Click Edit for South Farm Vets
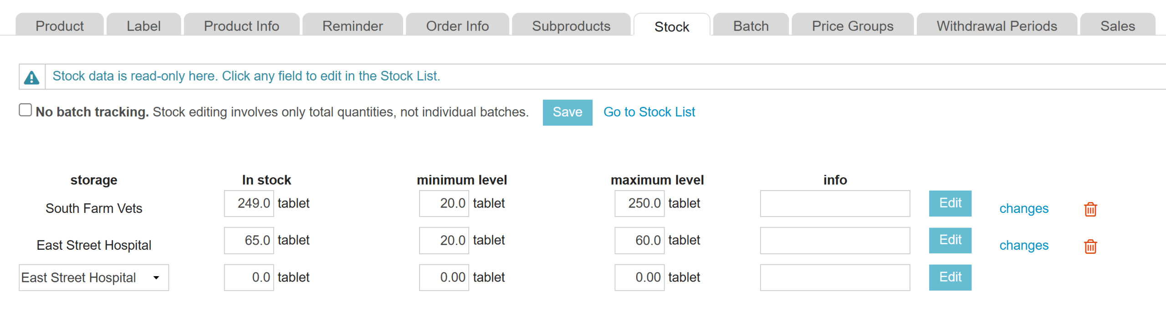 click(x=950, y=203)
